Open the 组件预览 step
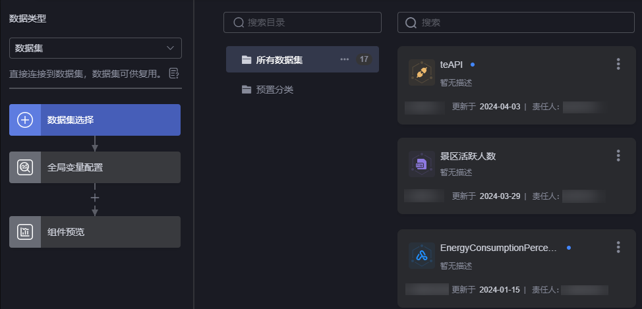 point(95,232)
